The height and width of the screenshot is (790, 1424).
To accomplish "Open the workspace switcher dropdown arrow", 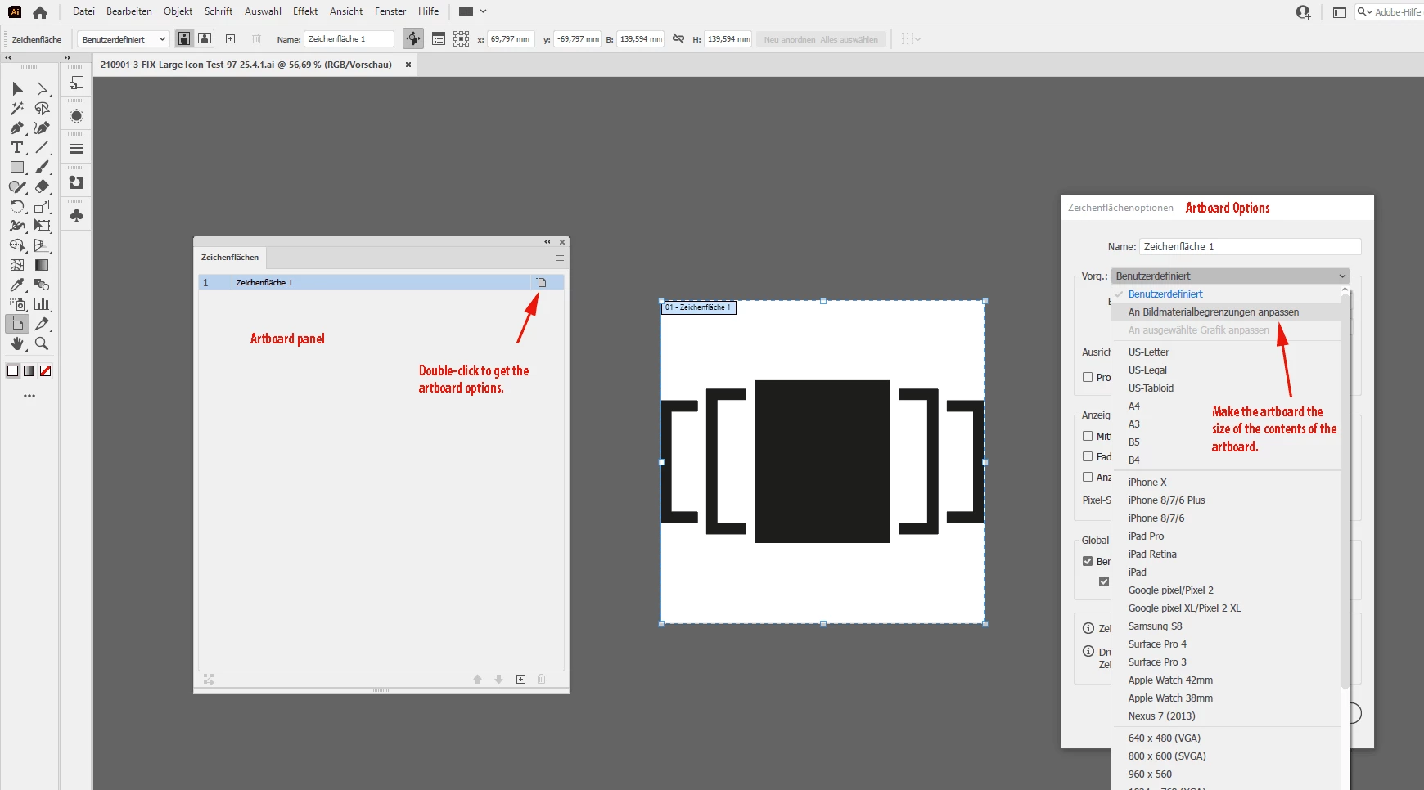I will (x=483, y=11).
